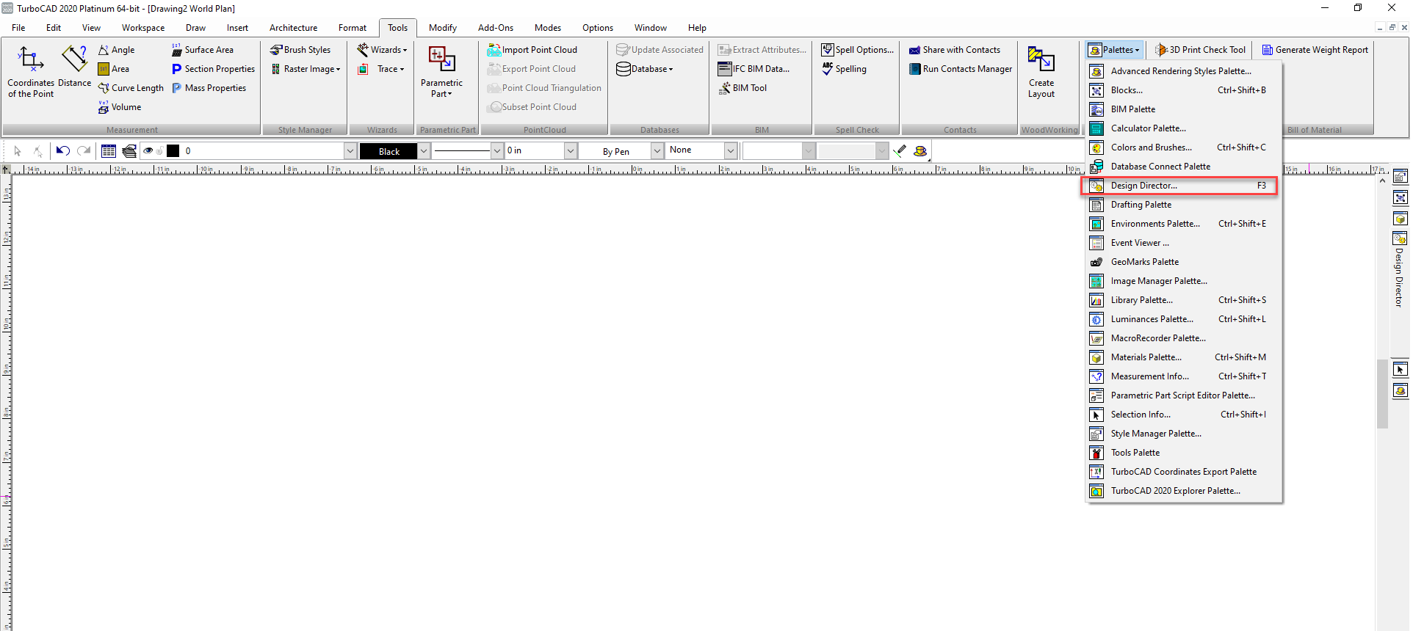Toggle the layer lock icon
Image resolution: width=1413 pixels, height=631 pixels.
159,151
